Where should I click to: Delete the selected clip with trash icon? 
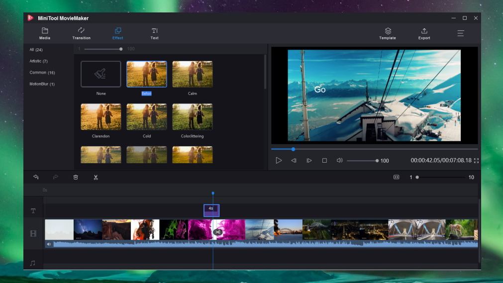[x=76, y=177]
